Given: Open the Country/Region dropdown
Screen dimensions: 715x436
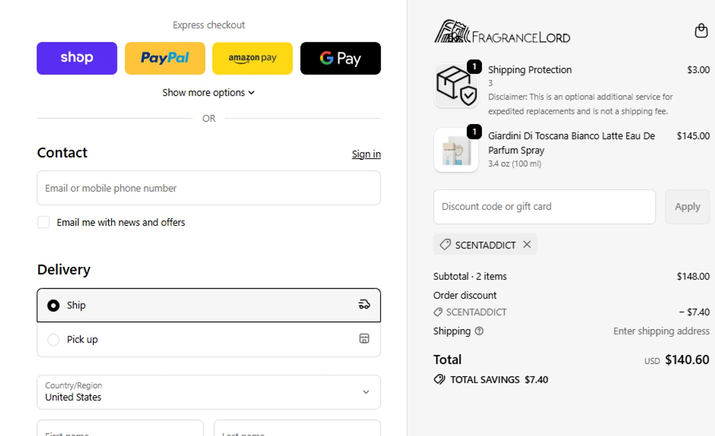Looking at the screenshot, I should pyautogui.click(x=209, y=392).
